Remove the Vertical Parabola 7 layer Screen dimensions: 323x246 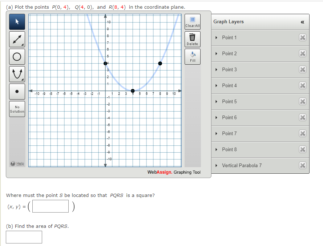pyautogui.click(x=303, y=165)
